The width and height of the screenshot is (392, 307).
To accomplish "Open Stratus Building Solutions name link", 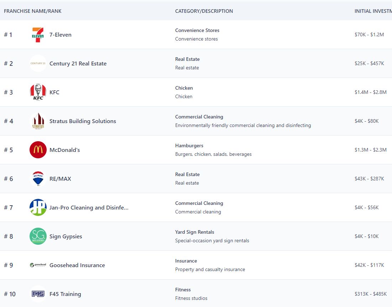I will pyautogui.click(x=83, y=121).
